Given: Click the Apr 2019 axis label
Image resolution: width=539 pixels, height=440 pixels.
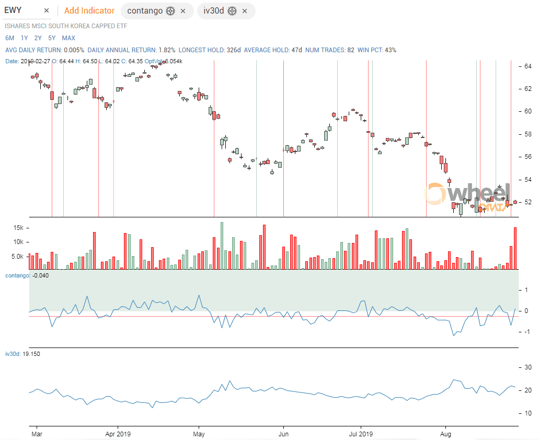Looking at the screenshot, I should click(118, 434).
